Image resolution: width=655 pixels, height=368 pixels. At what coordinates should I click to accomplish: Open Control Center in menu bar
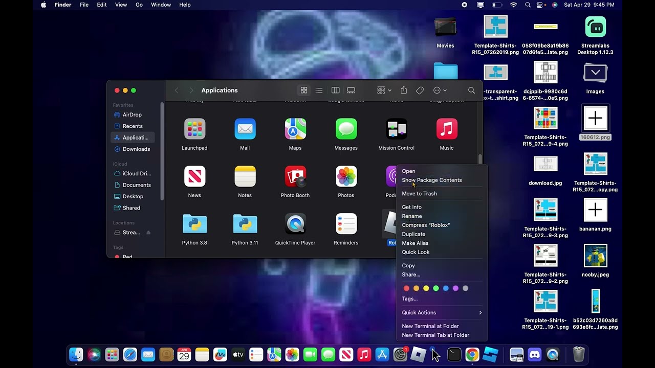pyautogui.click(x=540, y=5)
